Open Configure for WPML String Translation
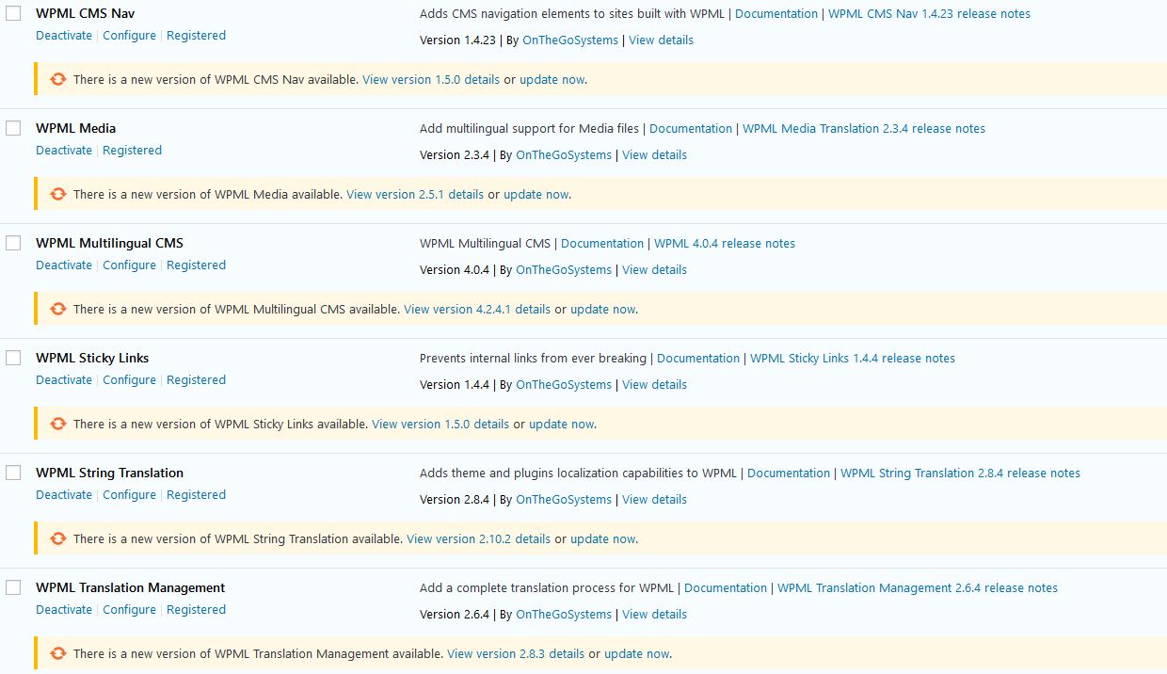This screenshot has width=1167, height=674. (129, 495)
